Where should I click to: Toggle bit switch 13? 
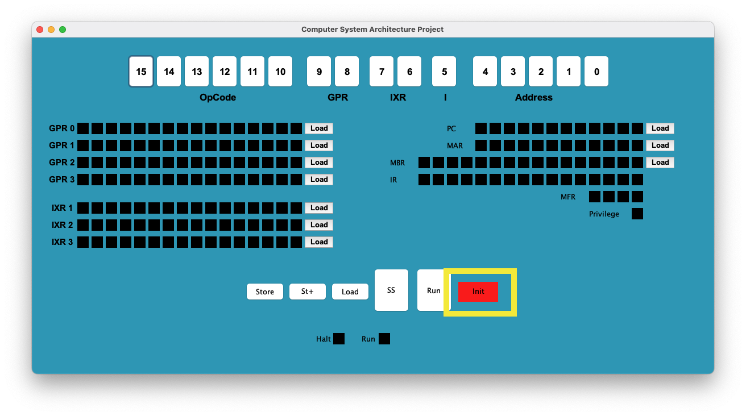(197, 72)
